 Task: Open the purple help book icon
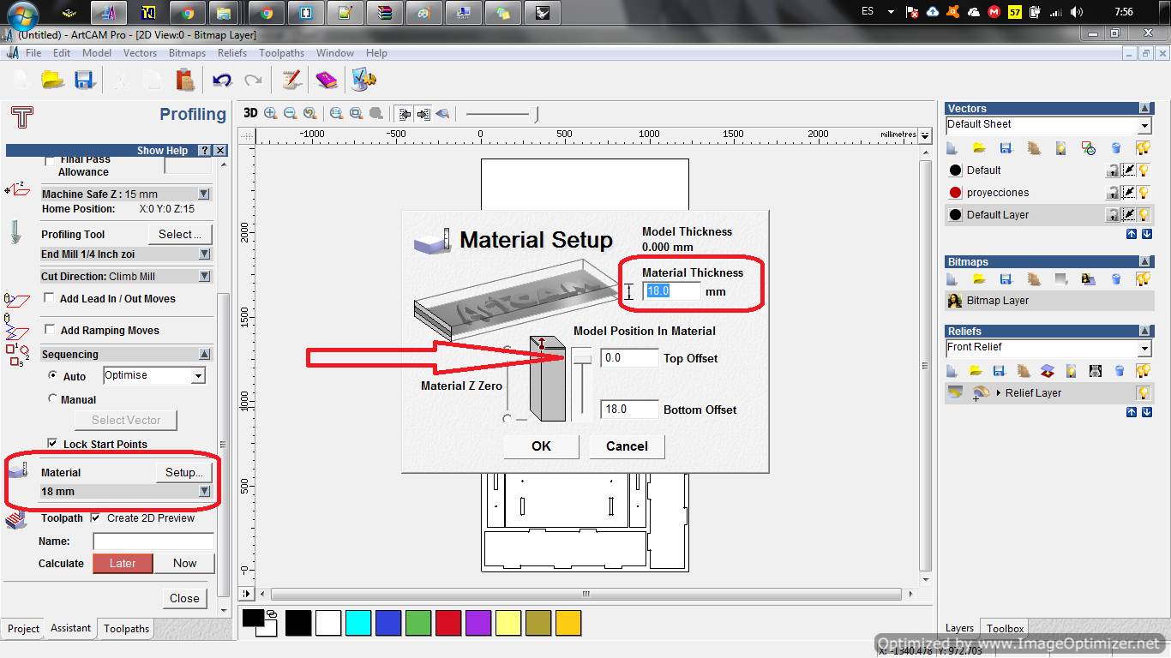pos(327,80)
